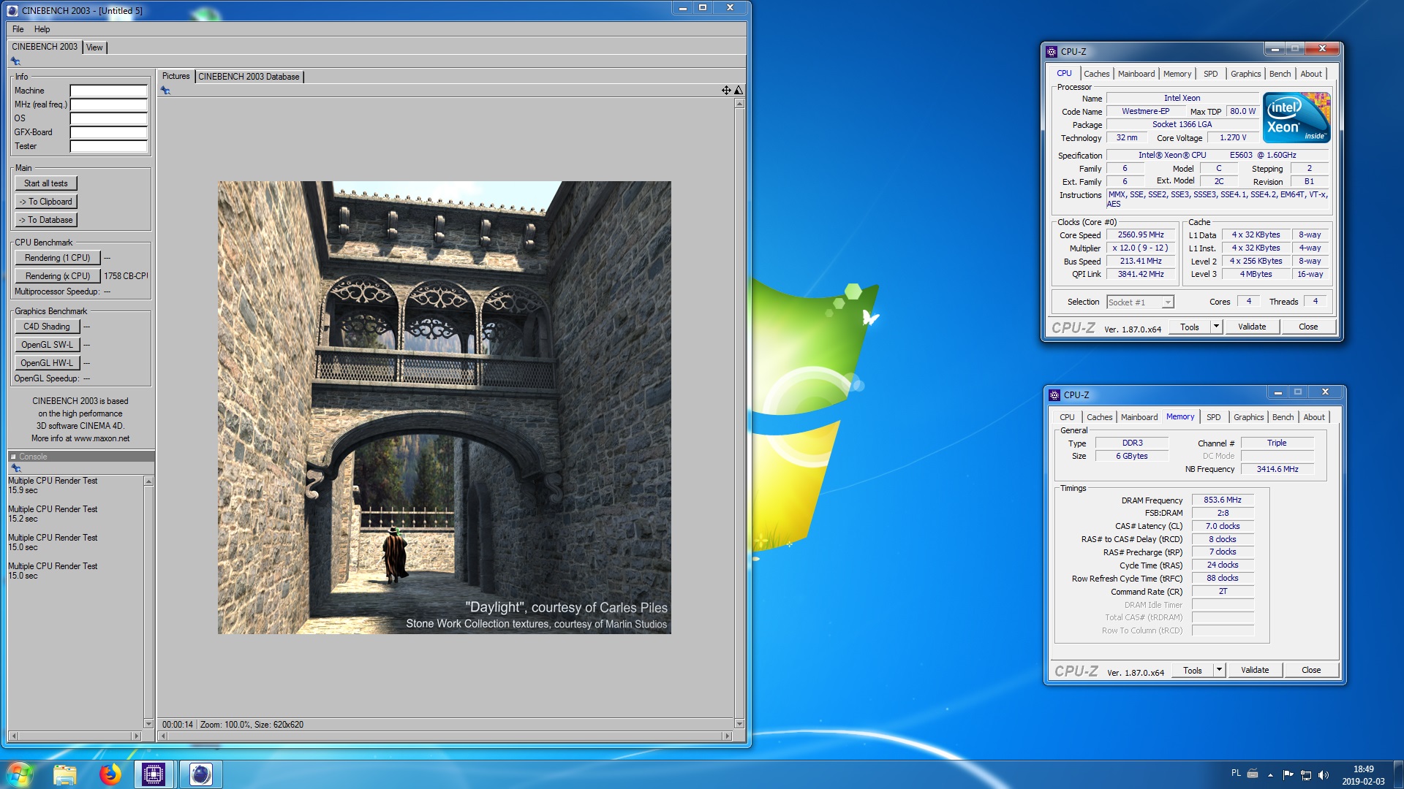Click the pin icon below CINEBENCH 2003 tab
Viewport: 1404px width, 789px height.
point(15,61)
